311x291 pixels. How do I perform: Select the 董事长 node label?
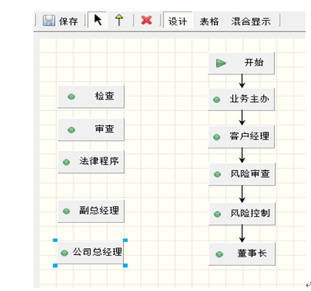point(252,253)
